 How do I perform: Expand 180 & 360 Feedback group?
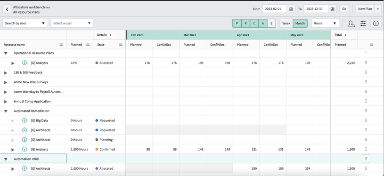click(x=6, y=72)
